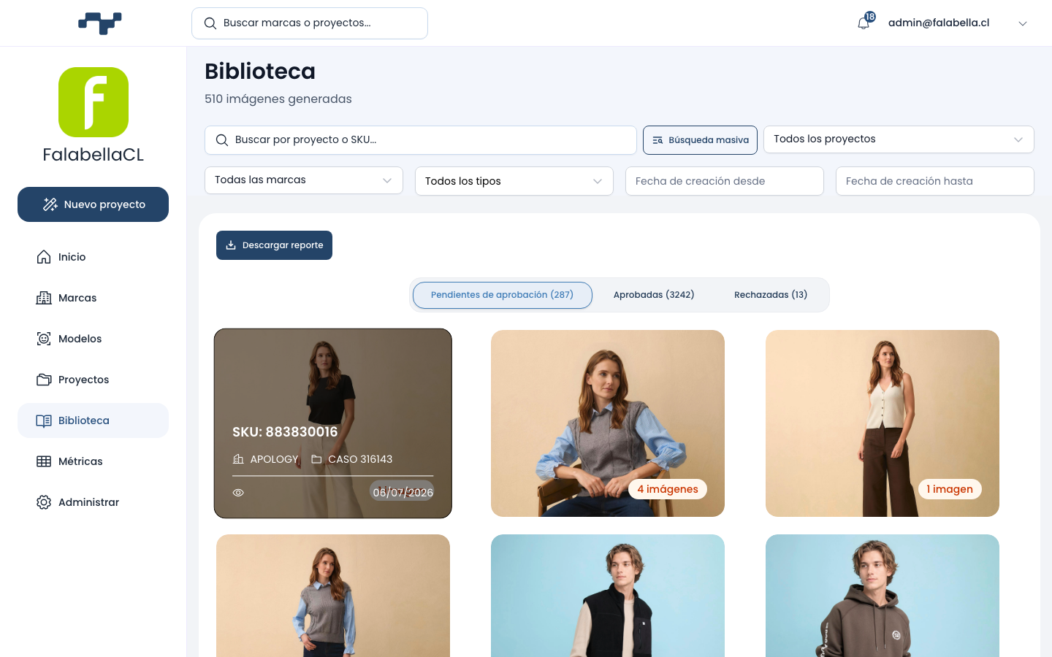Open the notifications bell
This screenshot has width=1052, height=657.
click(x=864, y=23)
